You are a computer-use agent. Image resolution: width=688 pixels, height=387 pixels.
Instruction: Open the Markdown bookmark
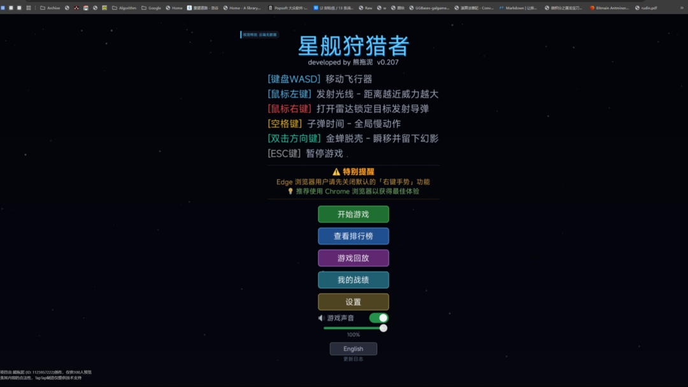tap(518, 8)
